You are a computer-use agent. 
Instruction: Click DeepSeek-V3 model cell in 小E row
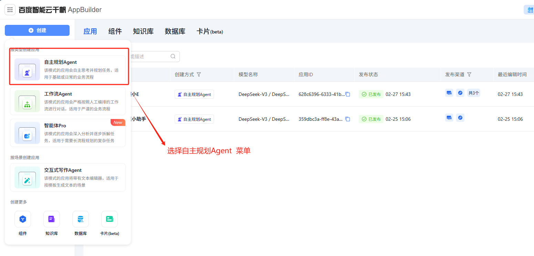264,94
